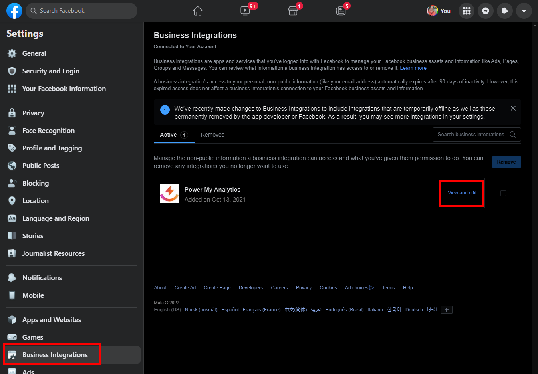The image size is (538, 374).
Task: Dismiss the Business Integrations info notice
Action: coord(513,108)
